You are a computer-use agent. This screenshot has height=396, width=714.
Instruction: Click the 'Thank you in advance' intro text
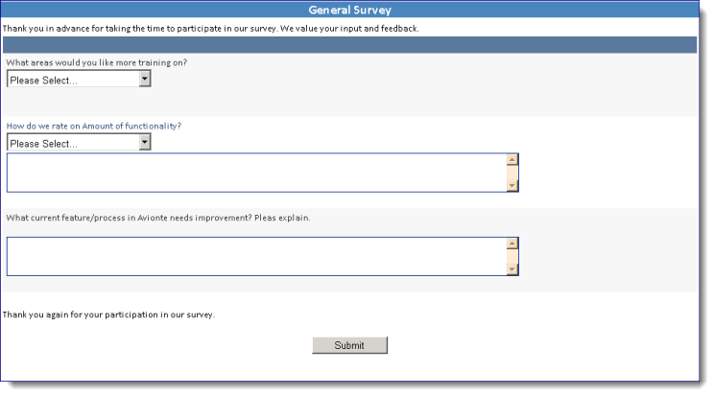click(x=210, y=28)
